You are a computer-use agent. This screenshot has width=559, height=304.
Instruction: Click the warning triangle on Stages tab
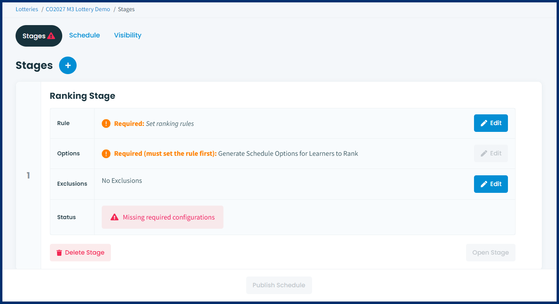[51, 36]
